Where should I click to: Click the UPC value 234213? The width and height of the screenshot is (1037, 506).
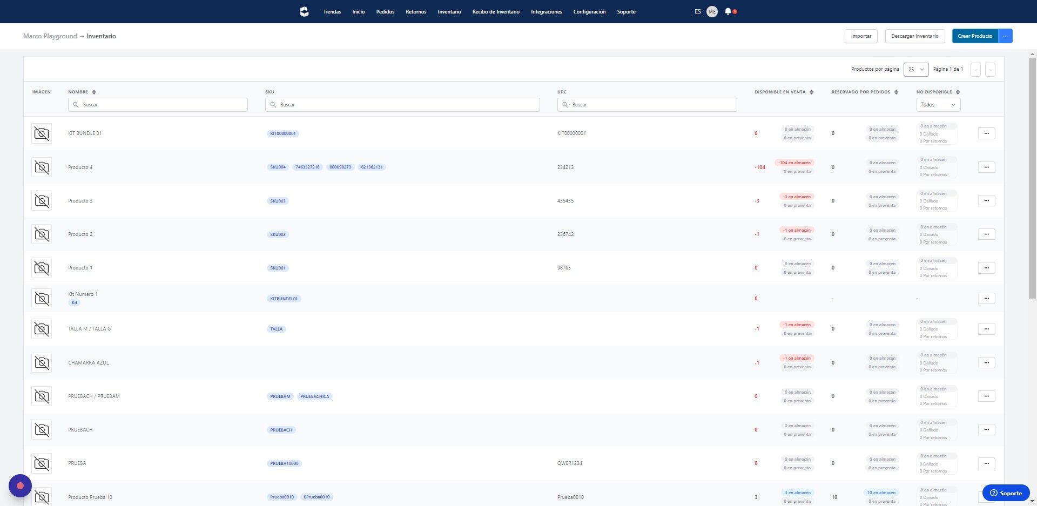point(565,167)
